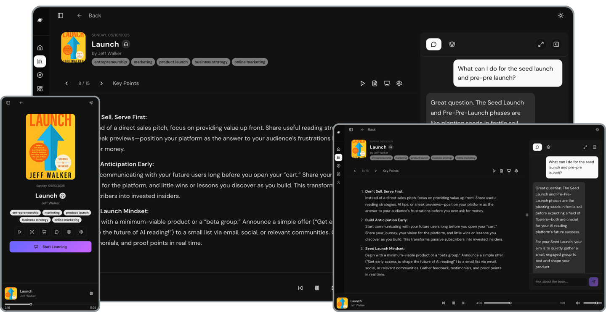Open the tablet toolbar's document view icon
The height and width of the screenshot is (312, 606).
pos(501,171)
